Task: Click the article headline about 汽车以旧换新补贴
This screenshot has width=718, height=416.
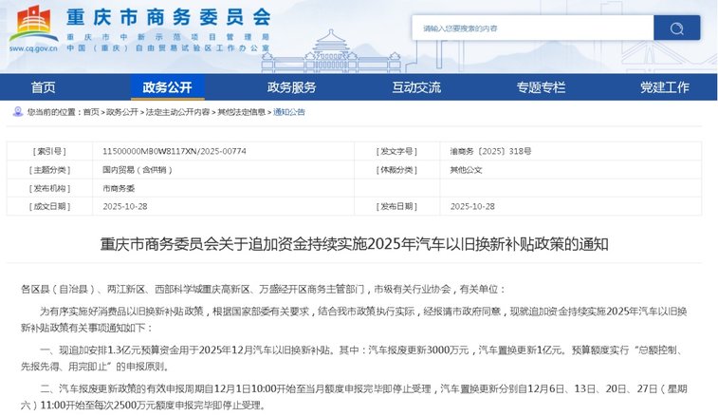Action: coord(354,245)
